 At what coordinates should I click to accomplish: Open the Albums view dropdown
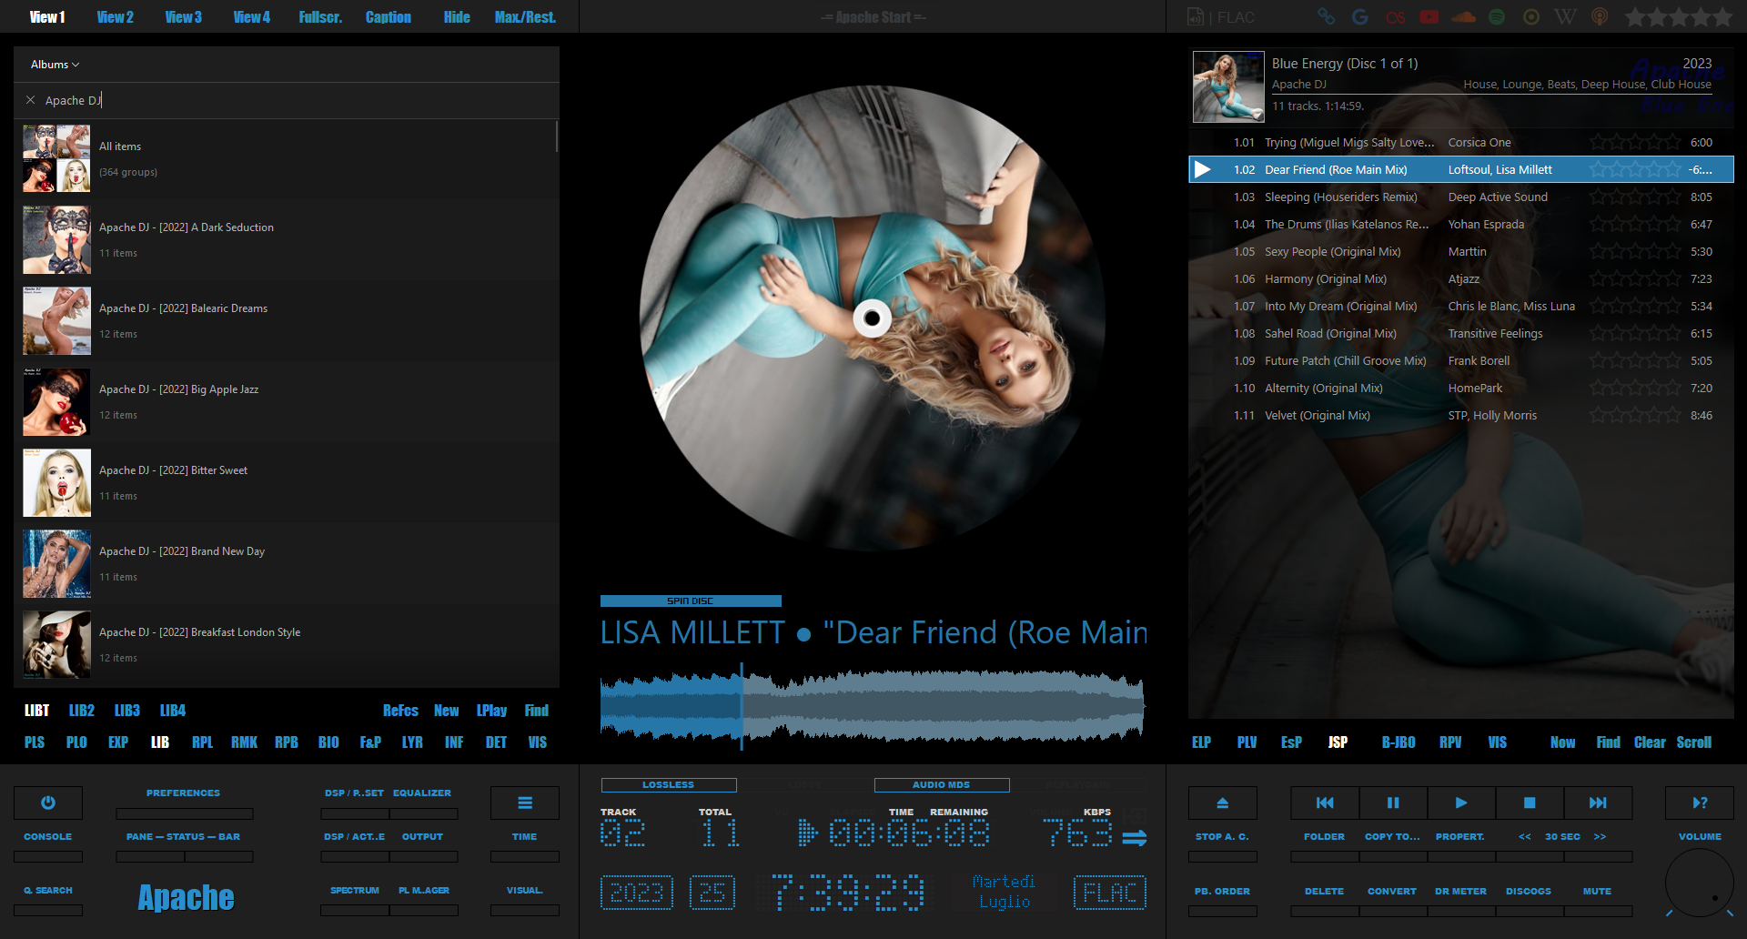56,65
